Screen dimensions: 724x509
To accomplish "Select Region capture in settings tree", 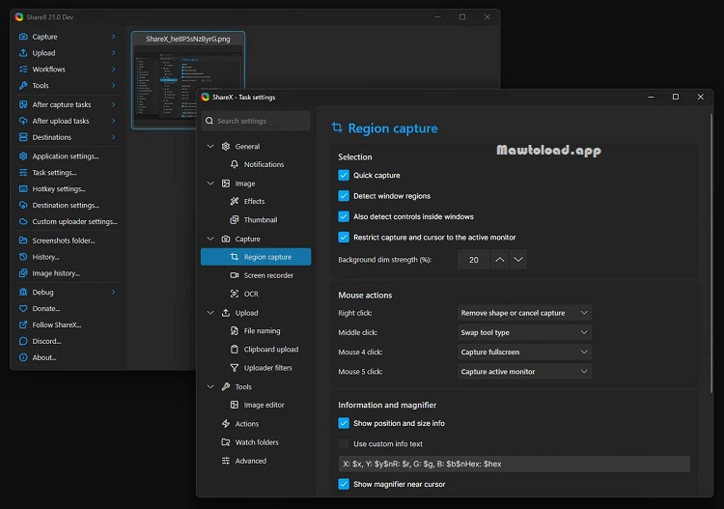I will [x=256, y=257].
